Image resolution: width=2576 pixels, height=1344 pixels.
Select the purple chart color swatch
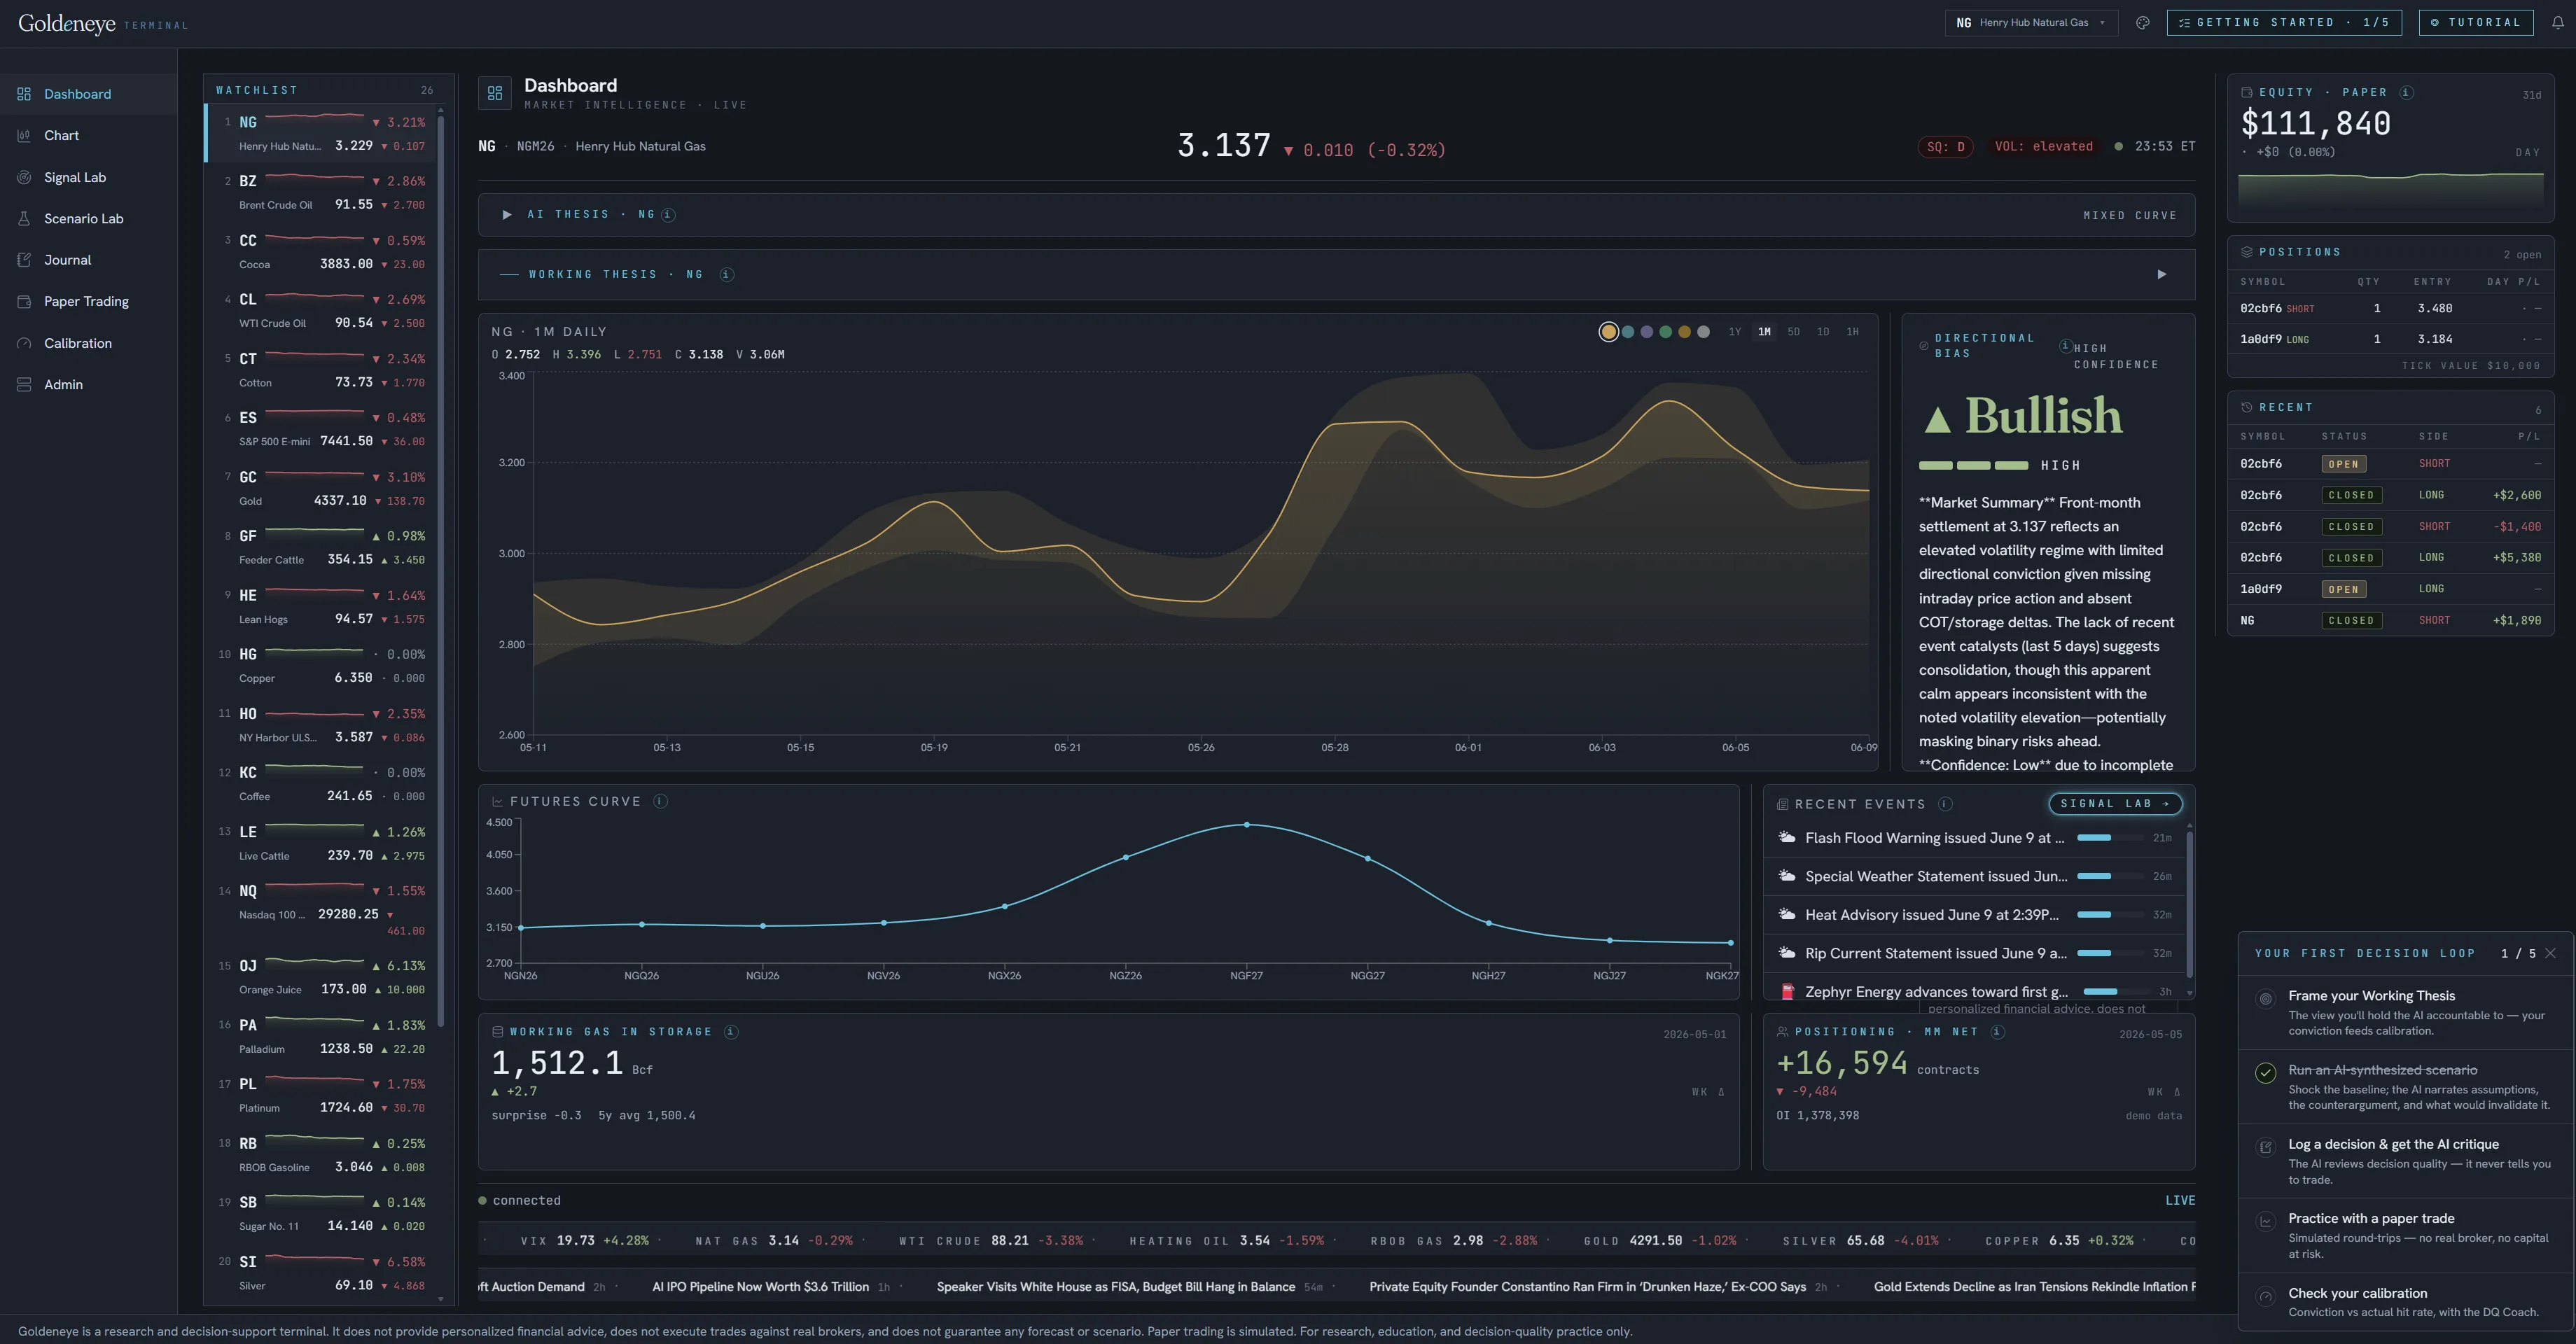(x=1647, y=332)
